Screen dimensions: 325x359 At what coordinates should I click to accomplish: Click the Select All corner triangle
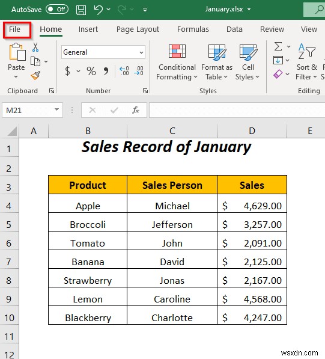(x=12, y=132)
